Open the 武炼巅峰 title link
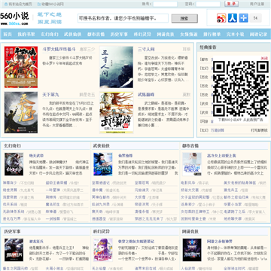This screenshot has height=271, width=271. click(146, 95)
